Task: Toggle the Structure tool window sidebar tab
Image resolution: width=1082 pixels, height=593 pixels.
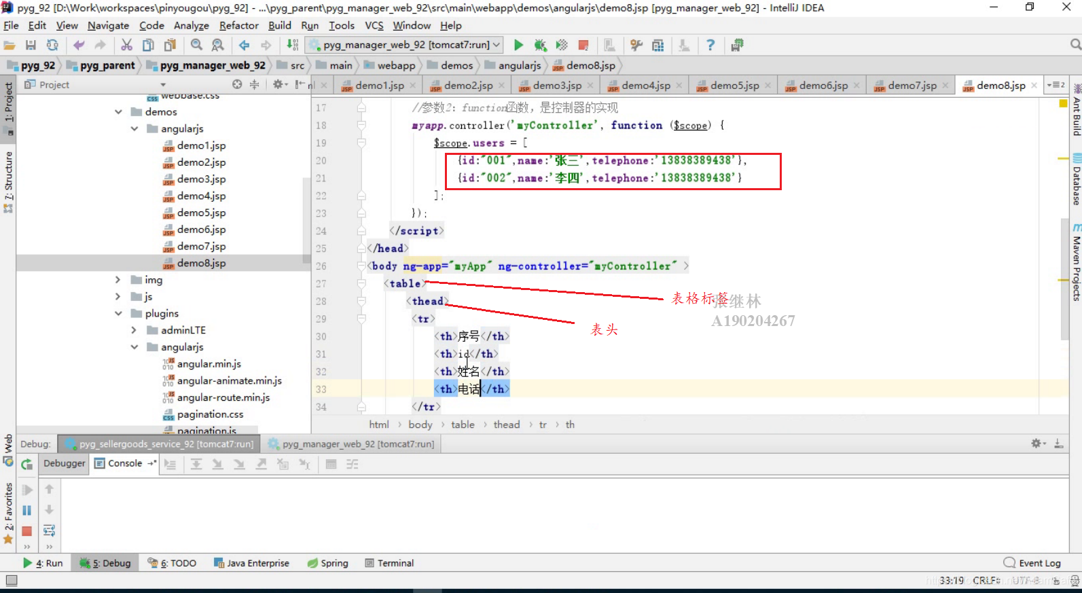Action: coord(8,181)
